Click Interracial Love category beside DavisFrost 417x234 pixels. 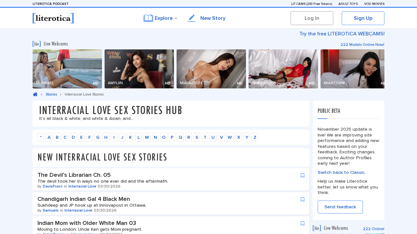pos(82,186)
